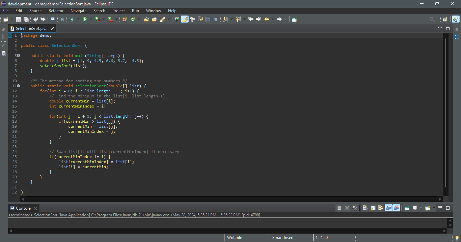Screen dimensions: 461x242
Task: Click the Remove All Terminated Launches icon
Action: coord(355,208)
